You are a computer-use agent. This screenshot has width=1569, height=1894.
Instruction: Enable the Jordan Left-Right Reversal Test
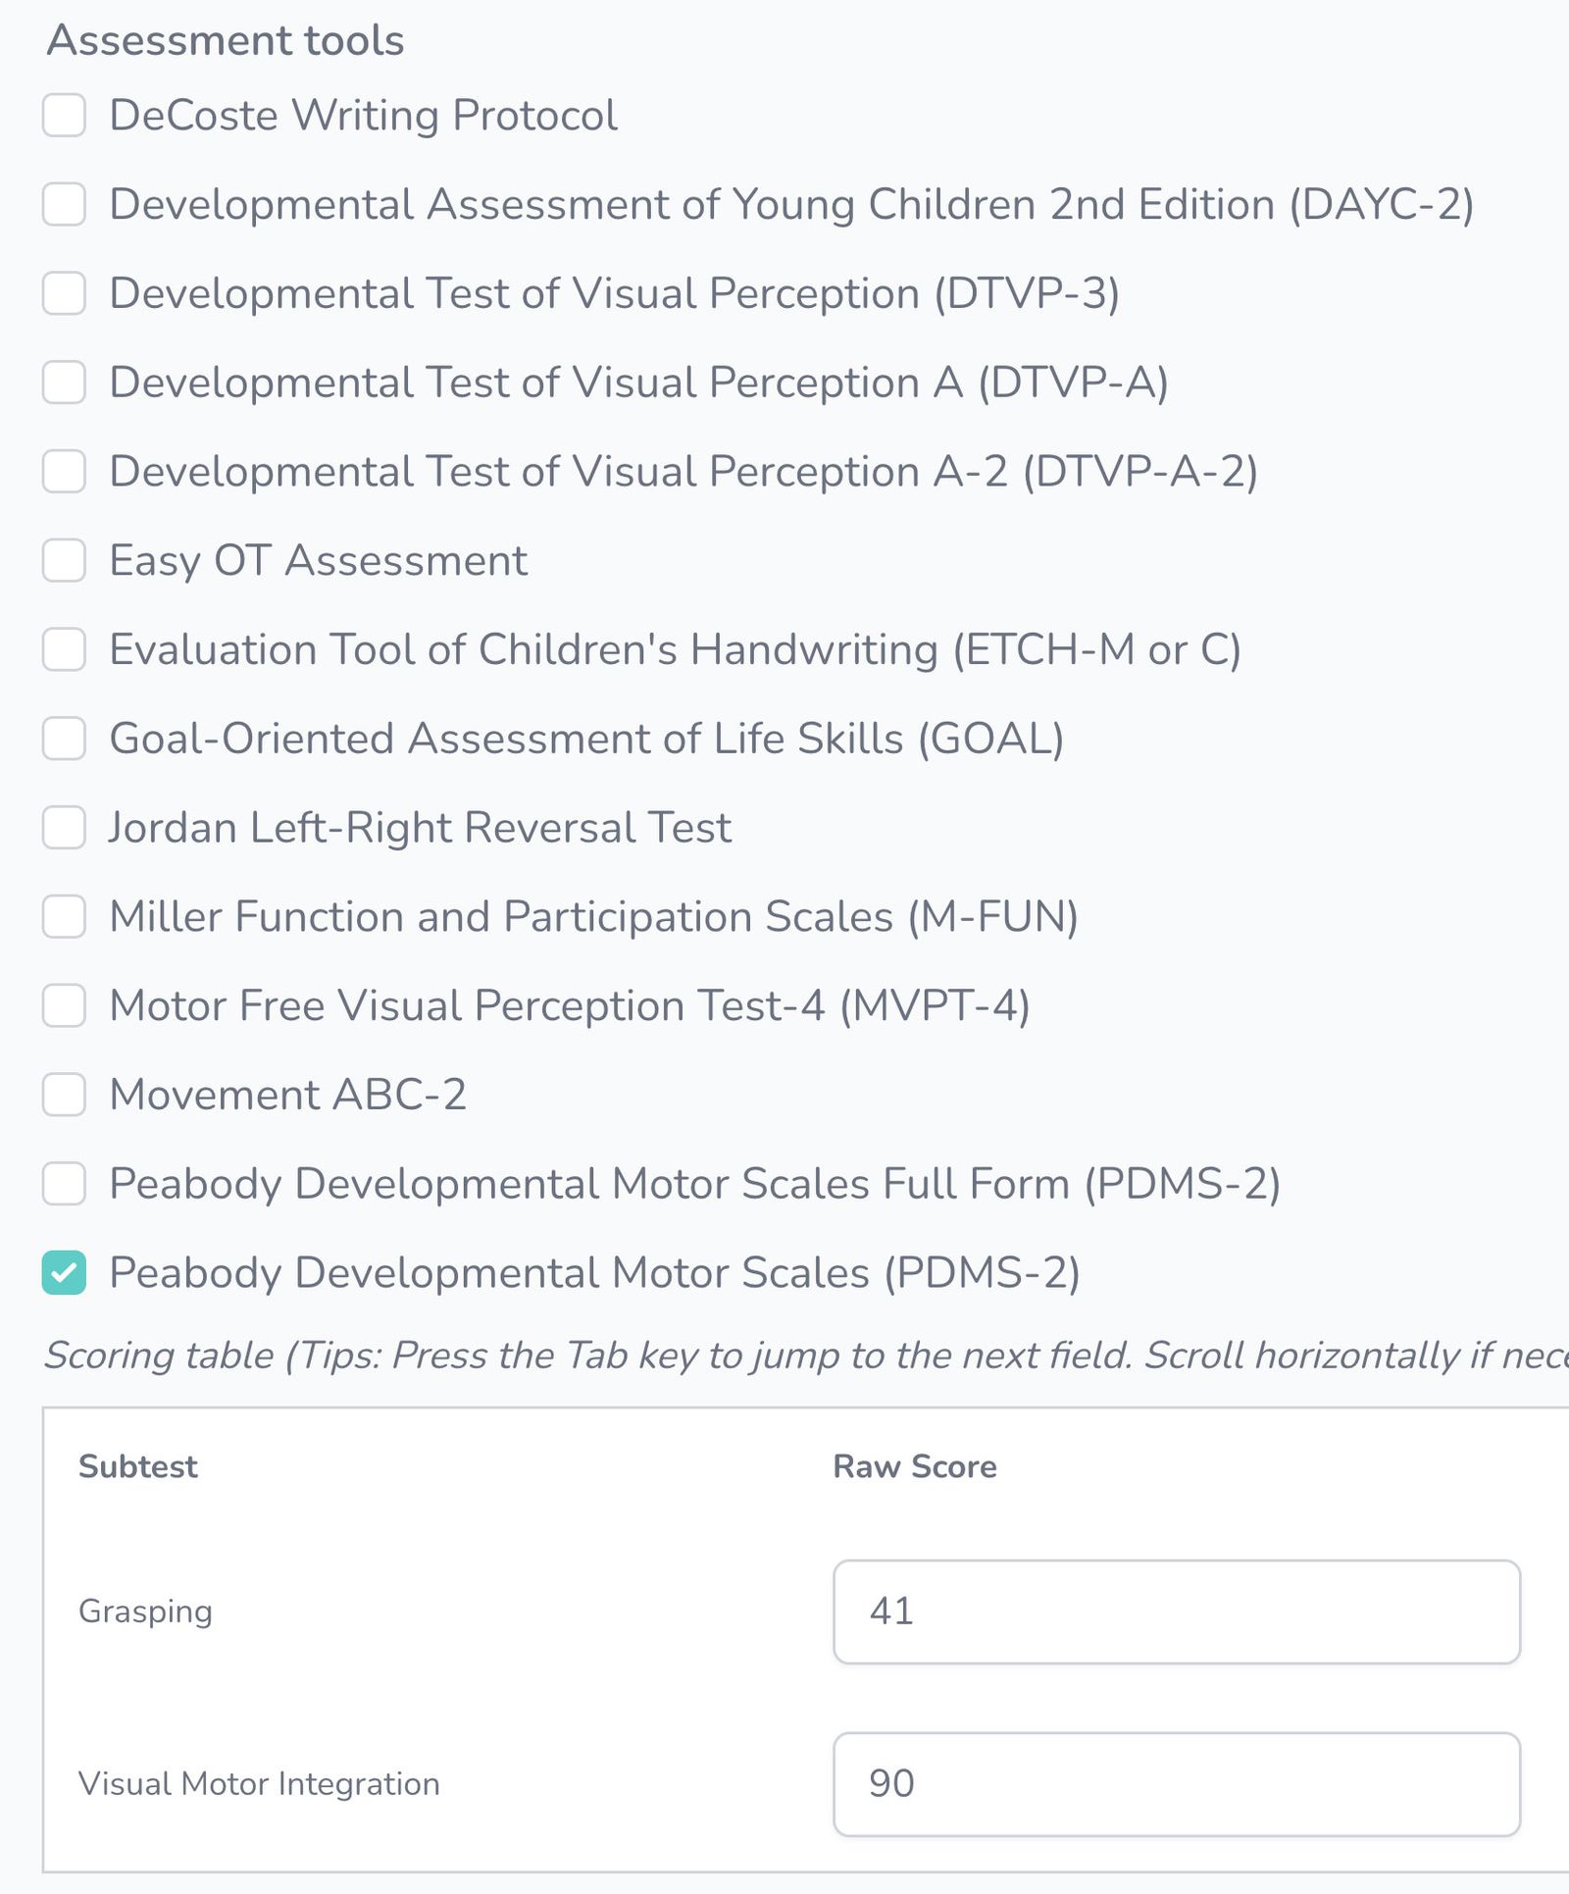point(64,829)
